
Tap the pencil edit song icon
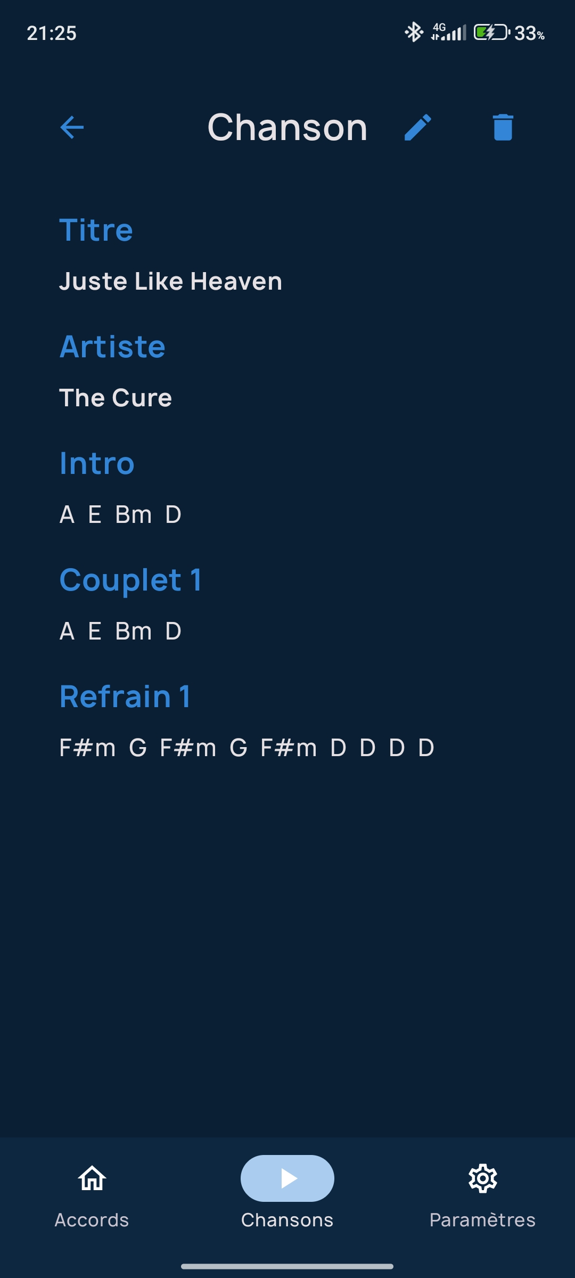(418, 128)
